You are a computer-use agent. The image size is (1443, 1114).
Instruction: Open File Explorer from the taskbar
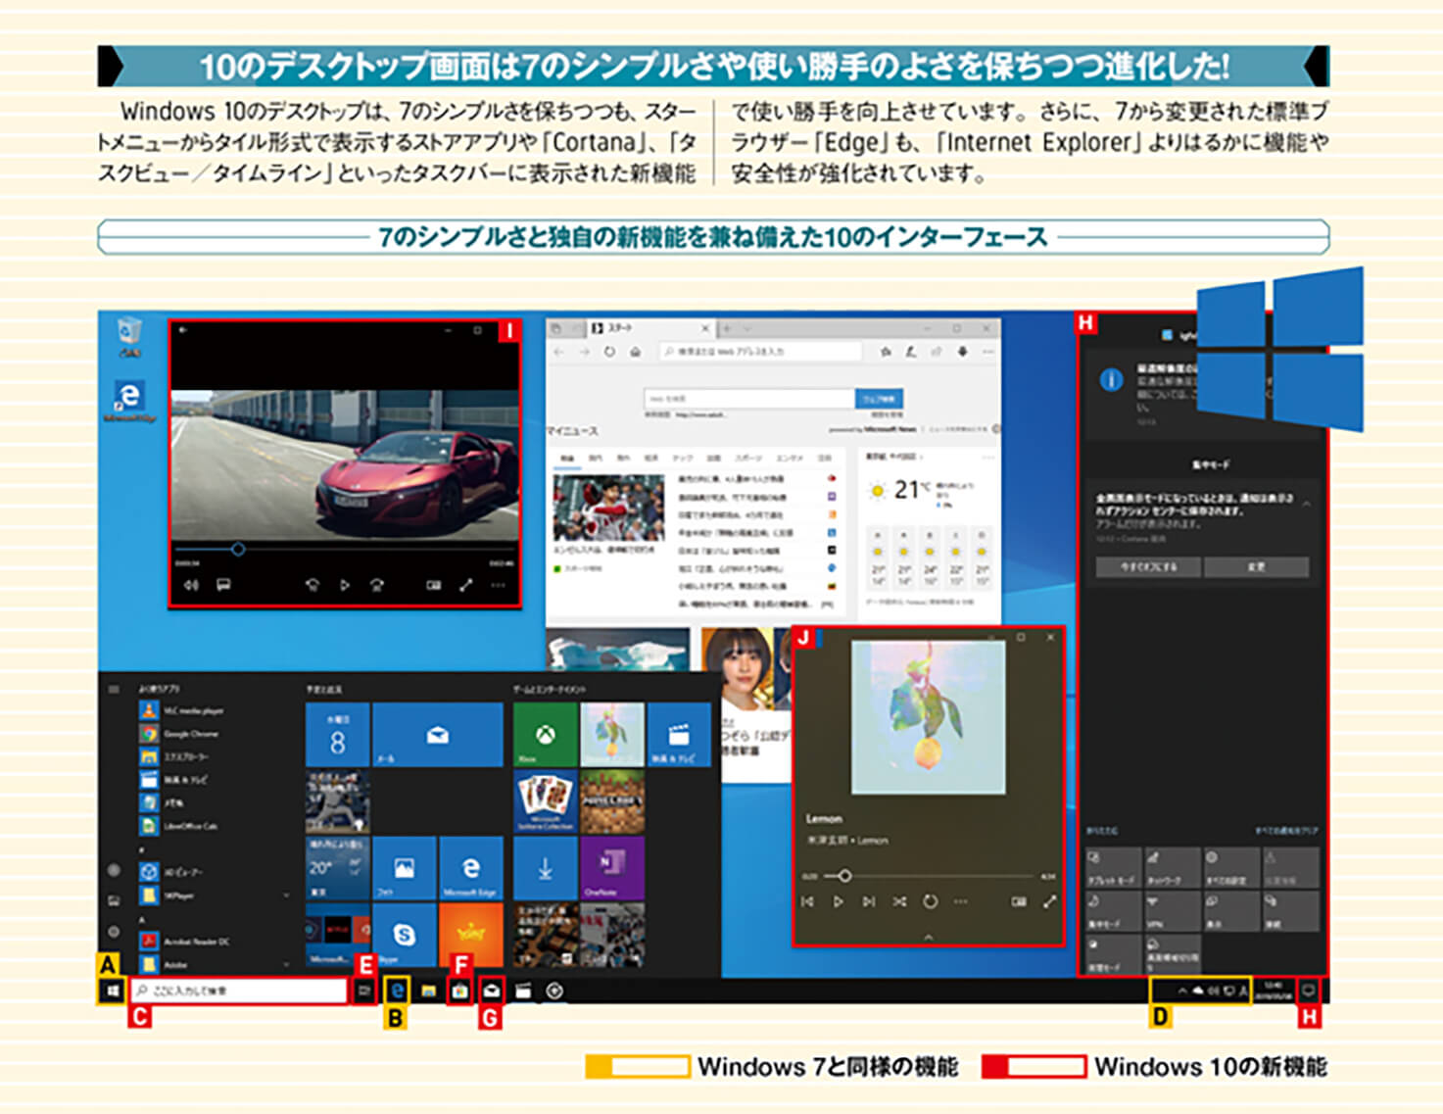[x=428, y=992]
